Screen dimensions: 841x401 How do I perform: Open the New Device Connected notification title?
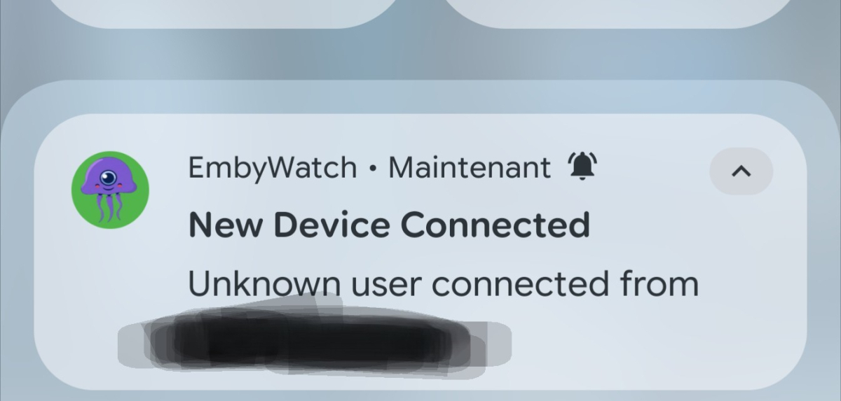[389, 225]
